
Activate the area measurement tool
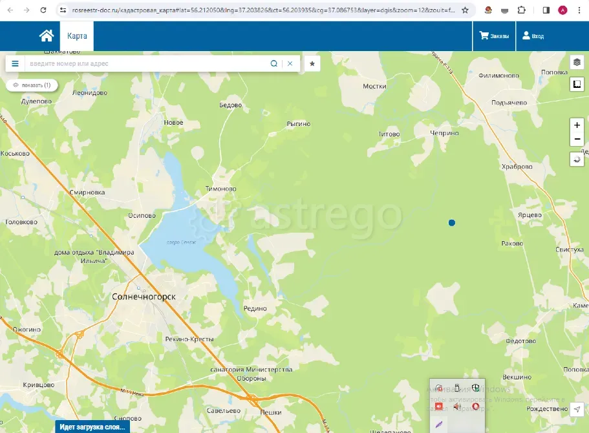[577, 85]
